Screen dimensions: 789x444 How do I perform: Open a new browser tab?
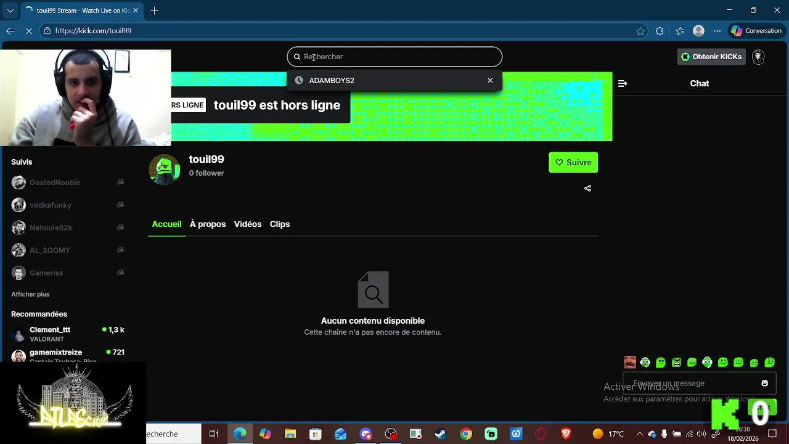click(x=154, y=10)
